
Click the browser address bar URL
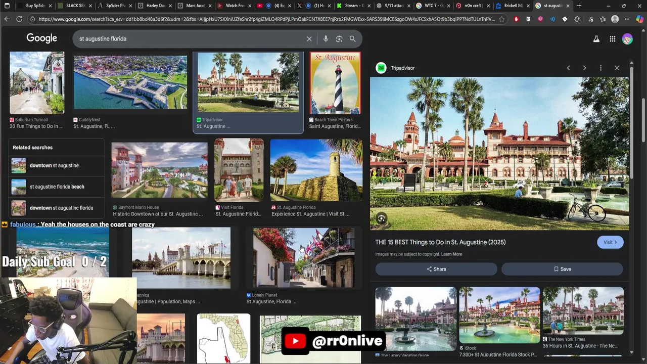[x=266, y=19]
